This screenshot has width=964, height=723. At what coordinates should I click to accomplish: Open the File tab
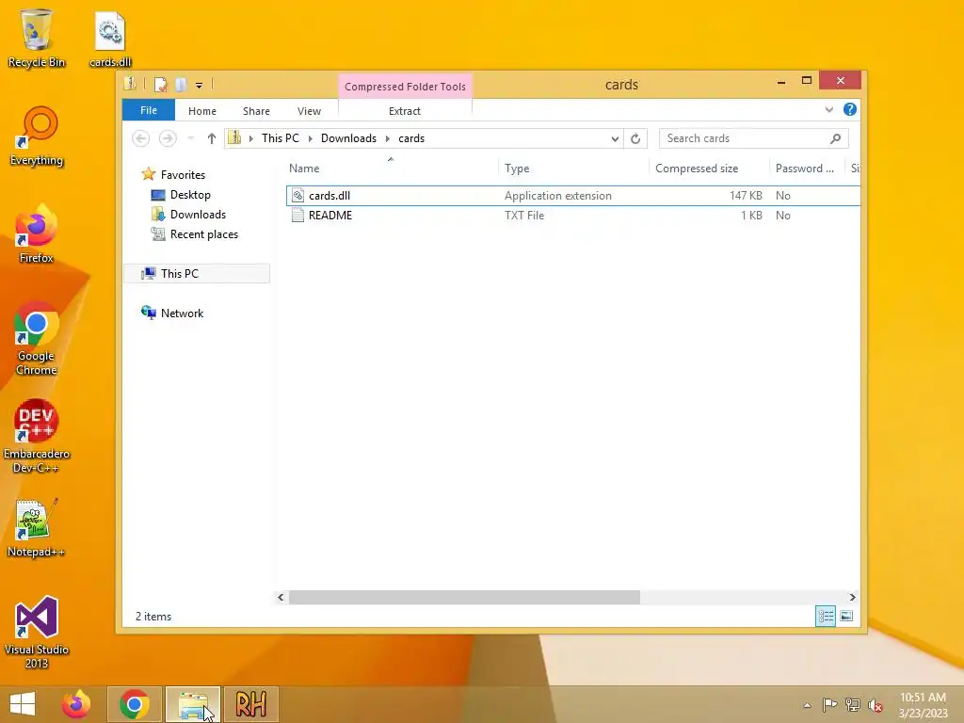(x=149, y=110)
